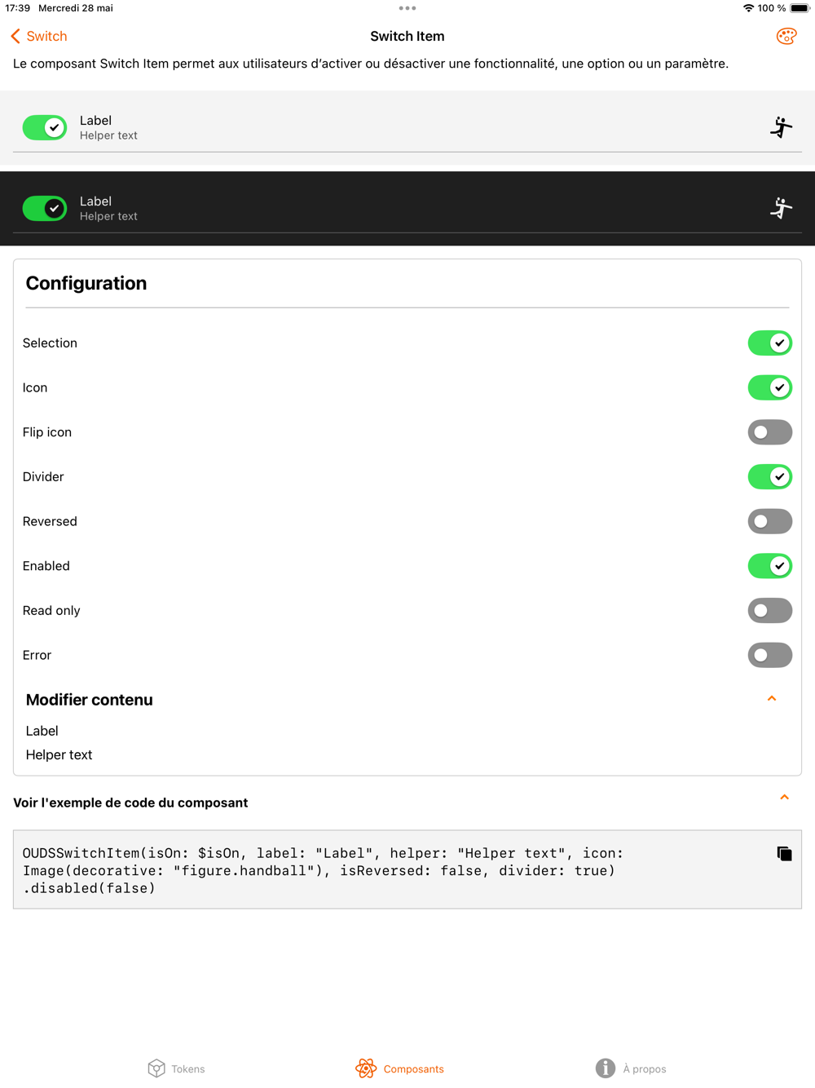Viewport: 815px width, 1088px height.
Task: Tap the '100 %' battery percentage
Action: point(772,8)
